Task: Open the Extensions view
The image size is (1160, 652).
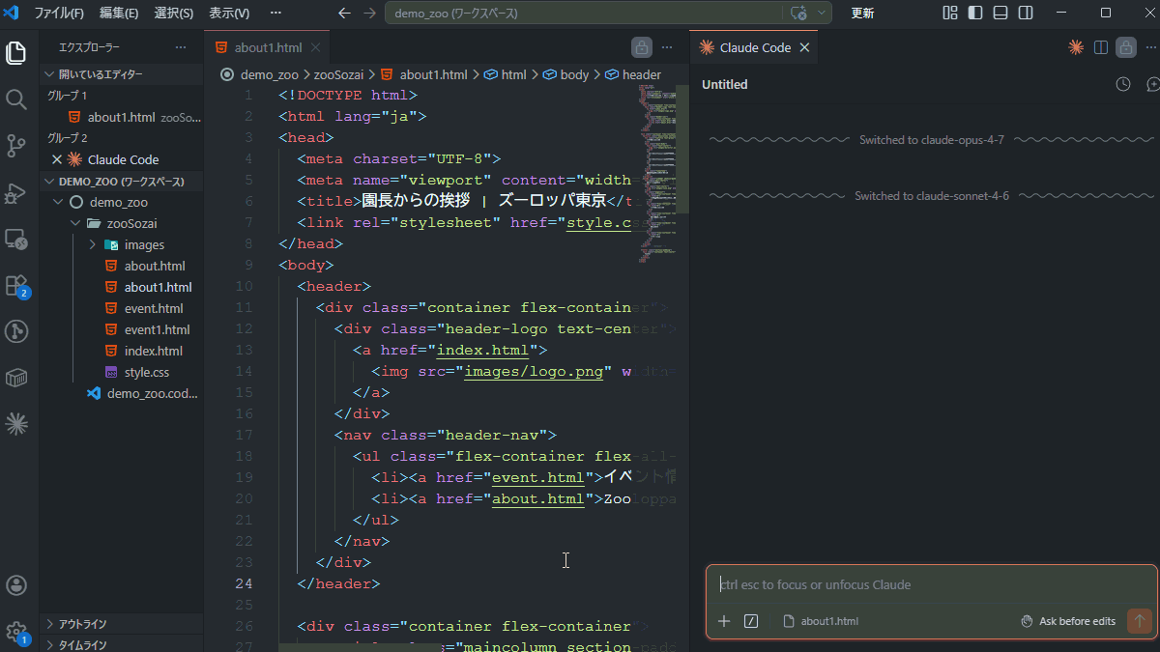Action: (16, 285)
